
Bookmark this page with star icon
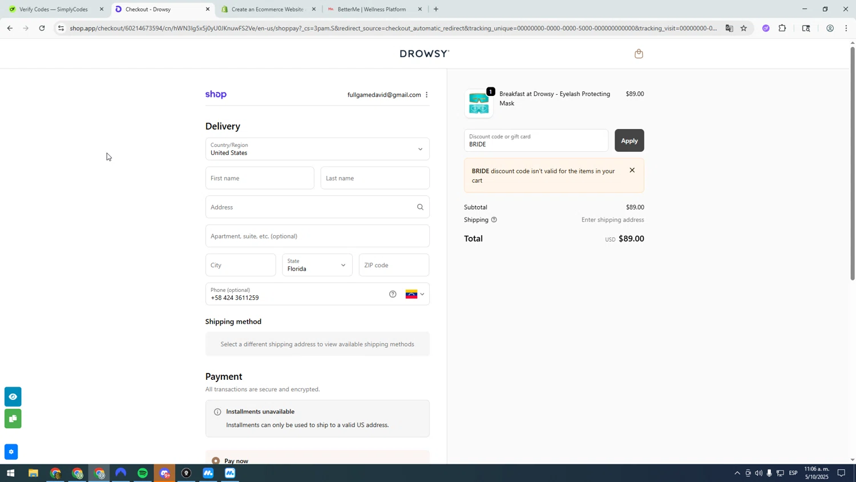[x=744, y=28]
